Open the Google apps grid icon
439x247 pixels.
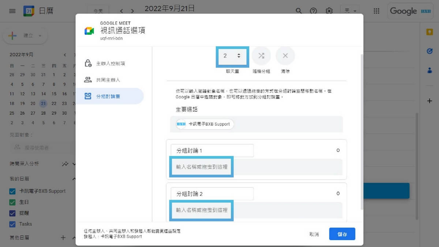click(376, 11)
